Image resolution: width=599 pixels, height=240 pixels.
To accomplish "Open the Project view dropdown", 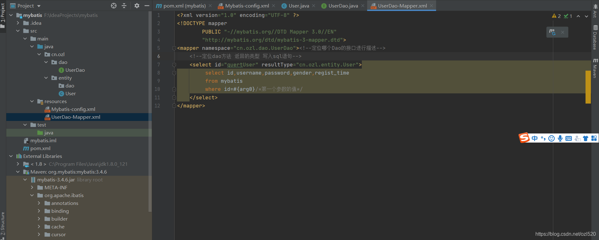I will [39, 6].
